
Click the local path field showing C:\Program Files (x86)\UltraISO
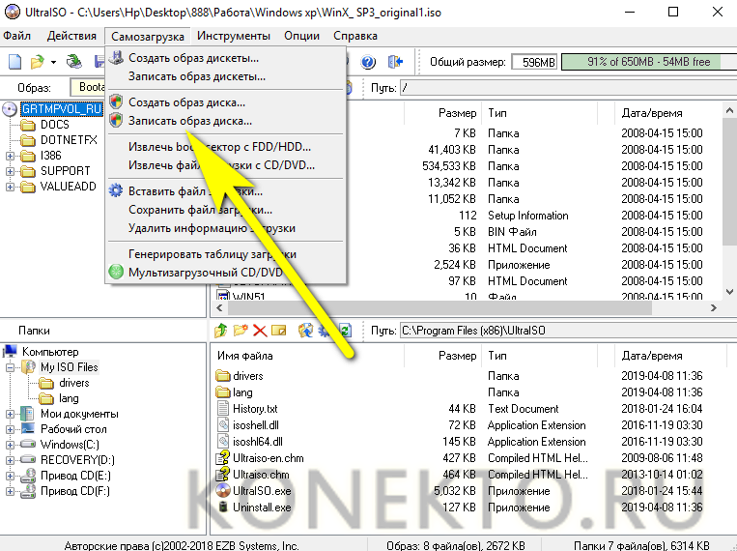[x=568, y=331]
